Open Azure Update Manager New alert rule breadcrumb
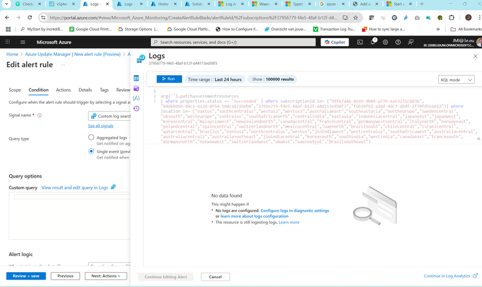482x287 pixels. [x=73, y=54]
